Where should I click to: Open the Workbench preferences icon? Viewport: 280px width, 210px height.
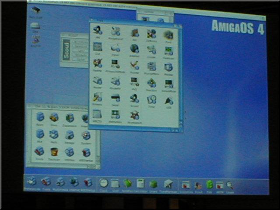coord(135,115)
